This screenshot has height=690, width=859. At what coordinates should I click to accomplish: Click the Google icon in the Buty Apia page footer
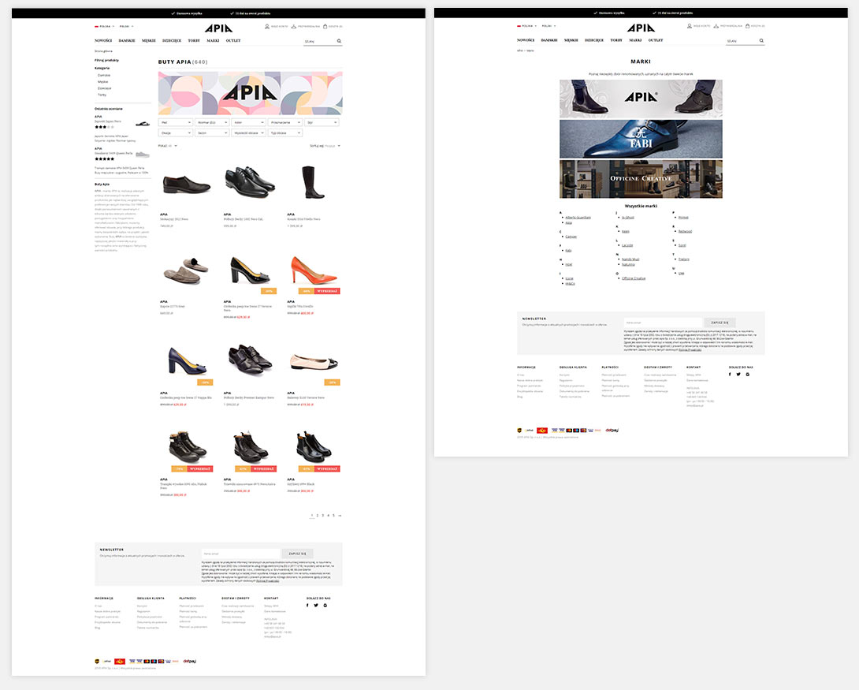pyautogui.click(x=325, y=605)
